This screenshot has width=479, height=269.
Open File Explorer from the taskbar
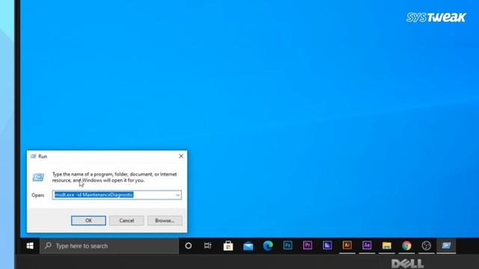tap(387, 246)
